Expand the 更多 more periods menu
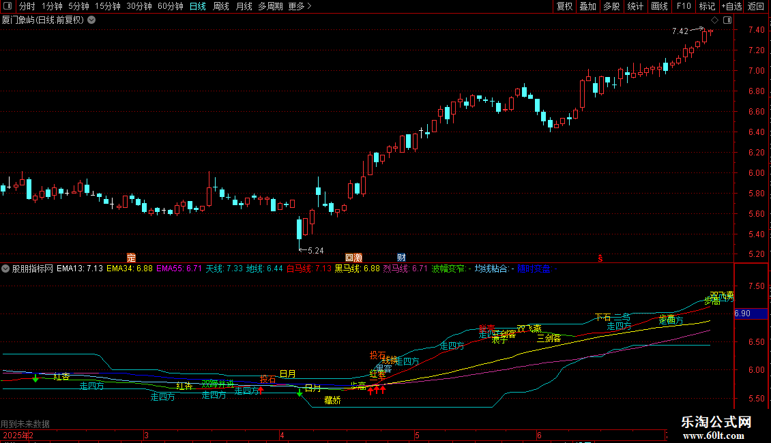Image resolution: width=771 pixels, height=443 pixels. click(x=300, y=6)
